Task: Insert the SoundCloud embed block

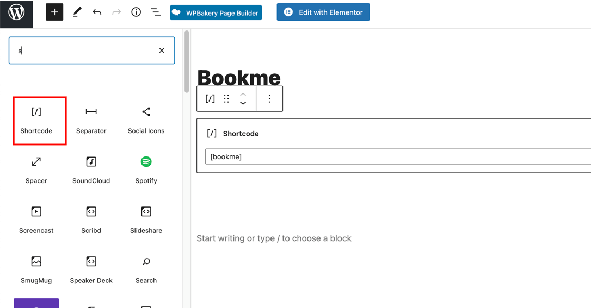Action: pos(91,170)
